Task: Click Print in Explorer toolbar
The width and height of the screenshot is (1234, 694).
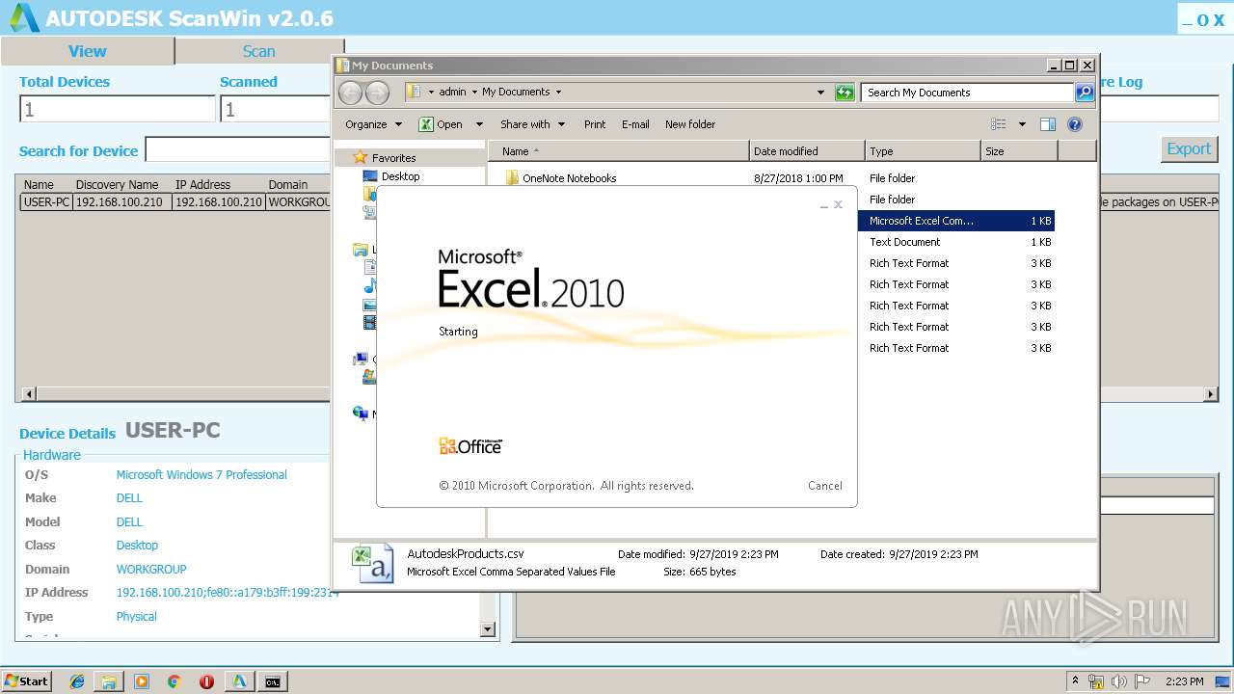Action: [595, 124]
